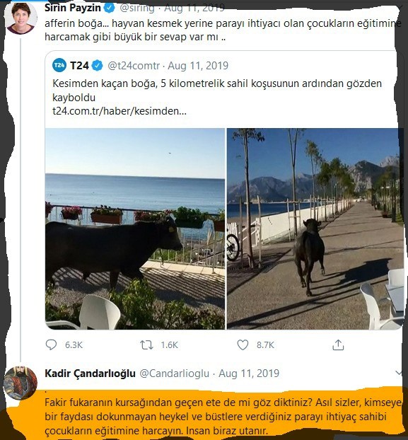The height and width of the screenshot is (440, 408).
Task: Retweet using the arrows icon
Action: coord(146,345)
